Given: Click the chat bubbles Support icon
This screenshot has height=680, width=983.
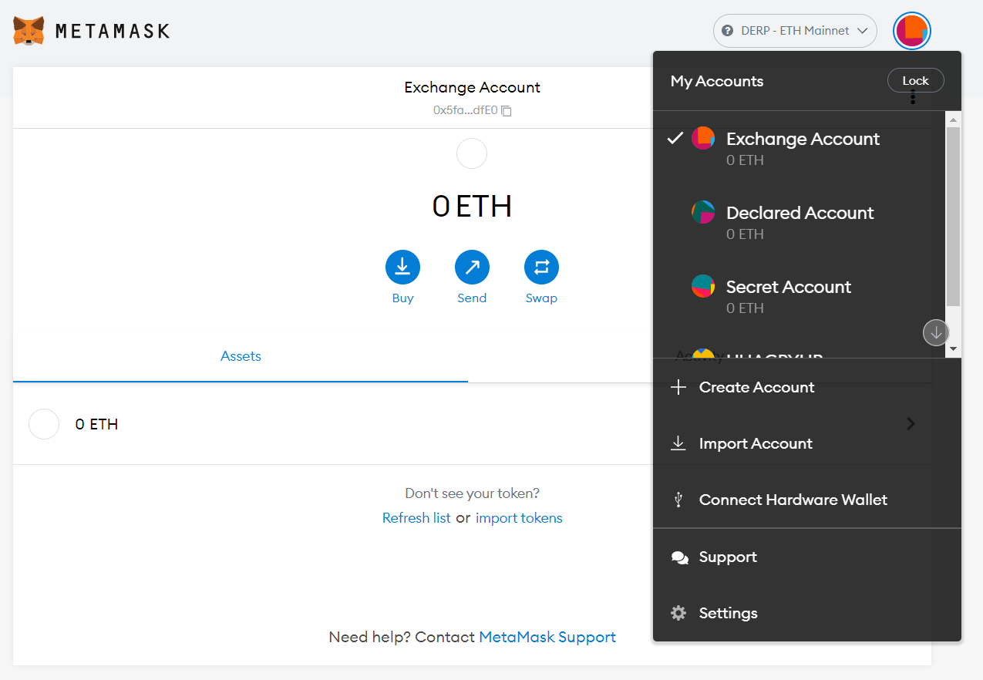Looking at the screenshot, I should tap(679, 557).
